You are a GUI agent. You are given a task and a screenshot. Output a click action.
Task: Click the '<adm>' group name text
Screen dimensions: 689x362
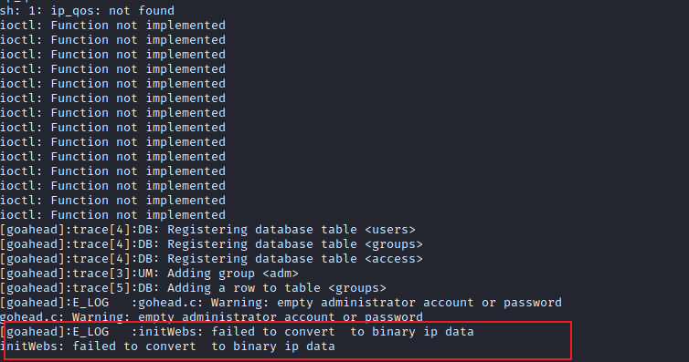[281, 274]
